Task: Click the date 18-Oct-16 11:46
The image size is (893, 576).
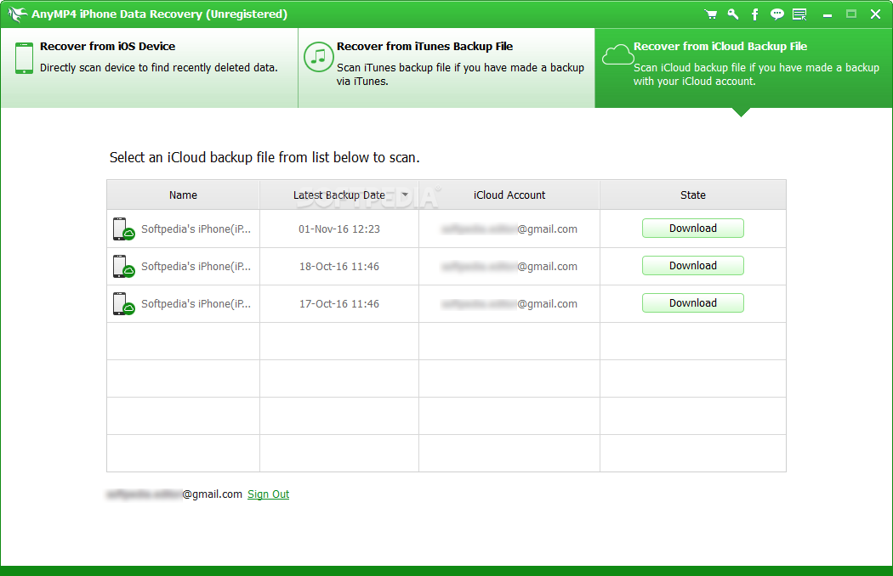Action: [339, 267]
